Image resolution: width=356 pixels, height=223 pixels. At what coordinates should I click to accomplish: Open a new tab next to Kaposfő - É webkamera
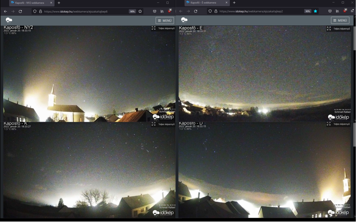point(234,3)
